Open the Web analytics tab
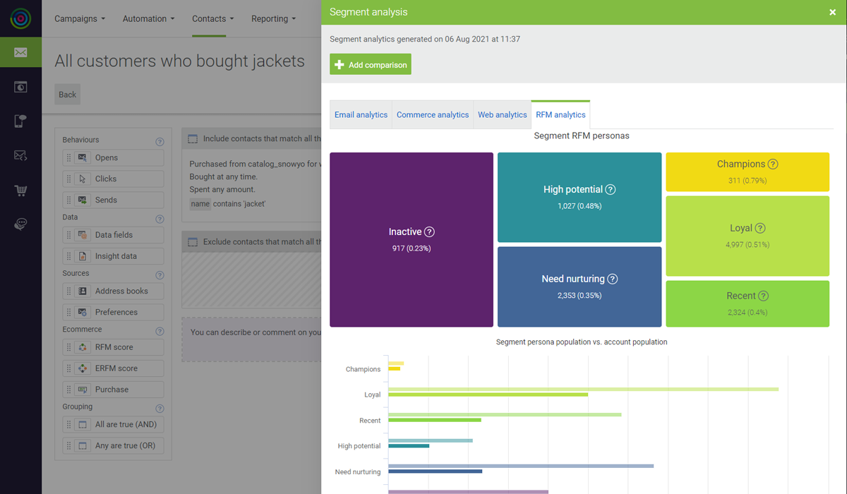 point(502,114)
